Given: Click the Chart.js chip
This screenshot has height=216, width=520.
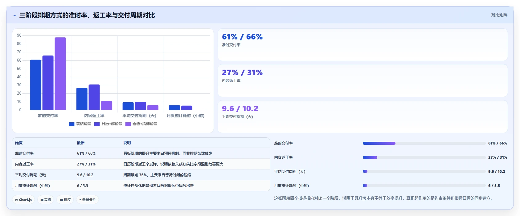Looking at the screenshot, I should point(23,200).
